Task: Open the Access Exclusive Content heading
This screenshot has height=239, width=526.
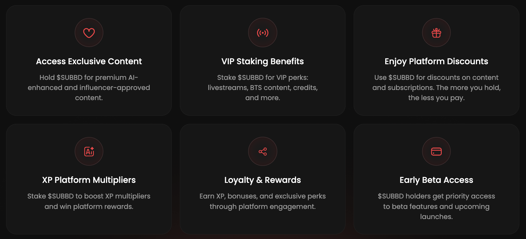Action: click(x=89, y=61)
